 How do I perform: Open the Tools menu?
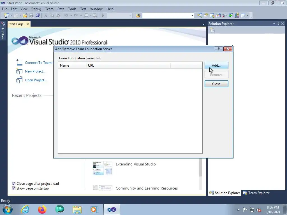point(72,9)
